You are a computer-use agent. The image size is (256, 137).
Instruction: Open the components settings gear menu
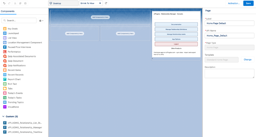click(41, 21)
